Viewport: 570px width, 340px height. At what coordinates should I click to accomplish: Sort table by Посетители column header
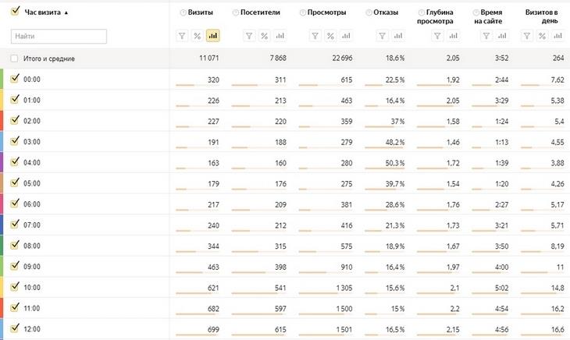coord(254,13)
